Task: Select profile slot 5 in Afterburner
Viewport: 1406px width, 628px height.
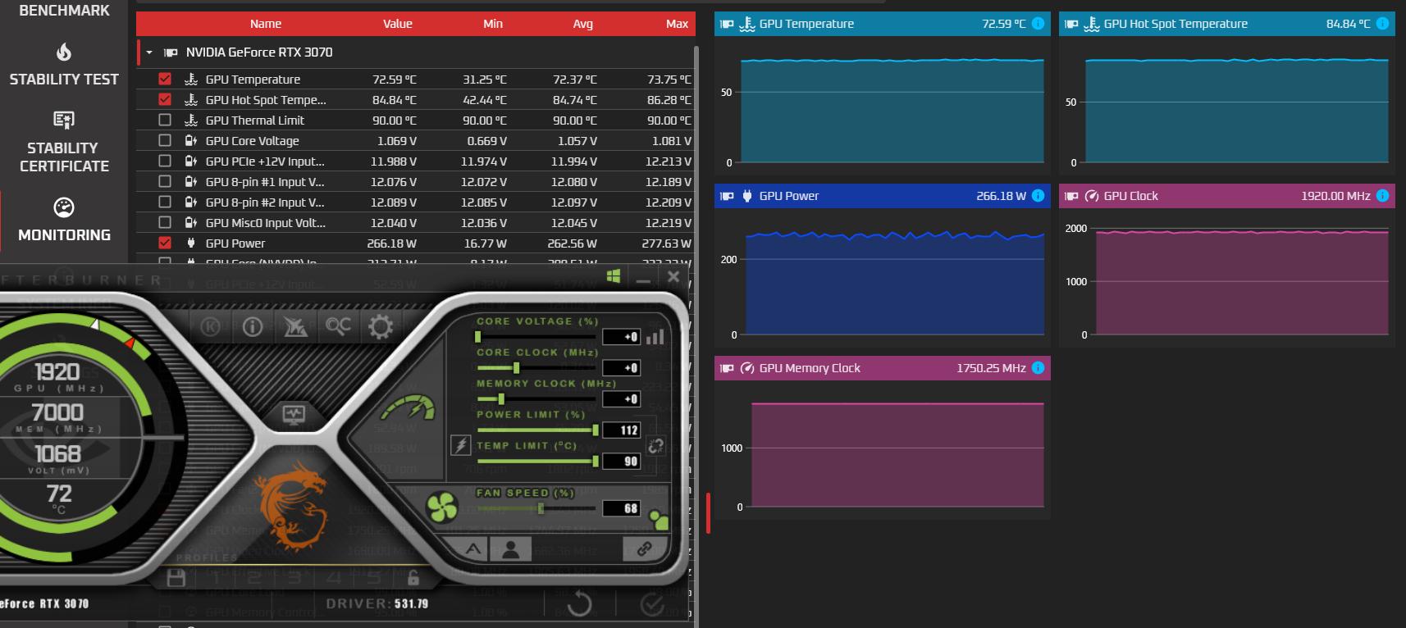Action: coord(373,578)
